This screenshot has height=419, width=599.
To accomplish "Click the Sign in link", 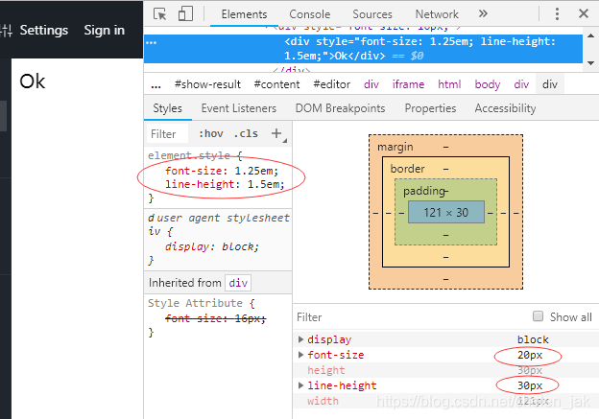I will [105, 30].
